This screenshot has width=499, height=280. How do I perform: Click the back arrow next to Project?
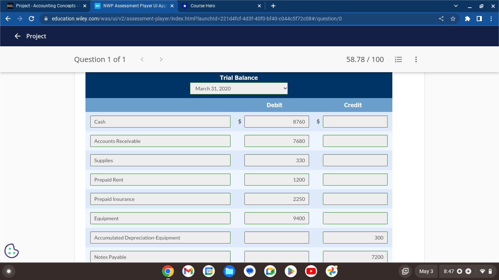(18, 36)
